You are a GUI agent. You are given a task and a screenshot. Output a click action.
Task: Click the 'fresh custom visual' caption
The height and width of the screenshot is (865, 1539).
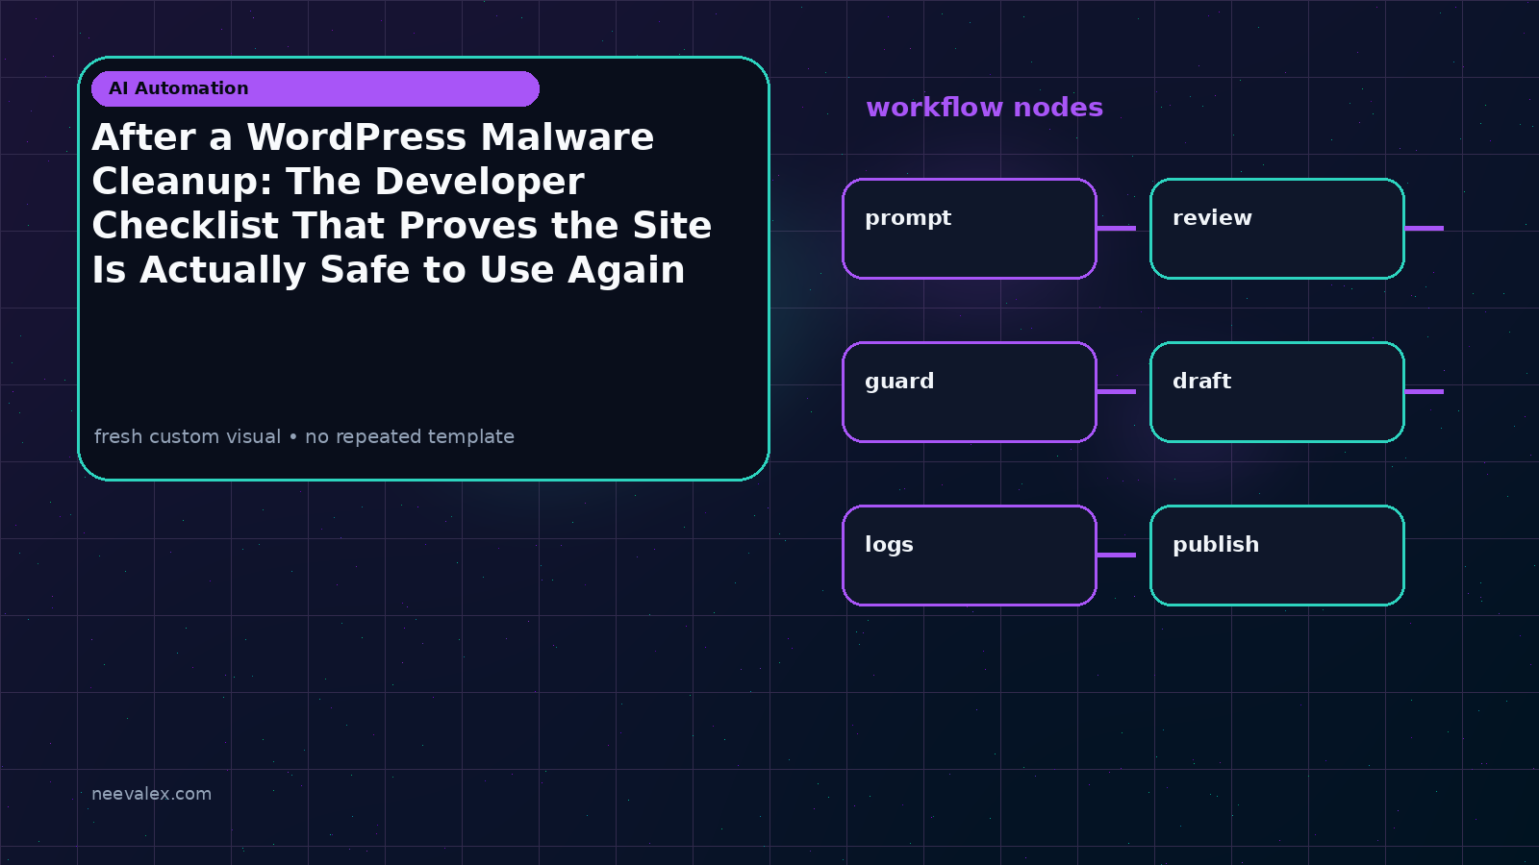(x=304, y=436)
